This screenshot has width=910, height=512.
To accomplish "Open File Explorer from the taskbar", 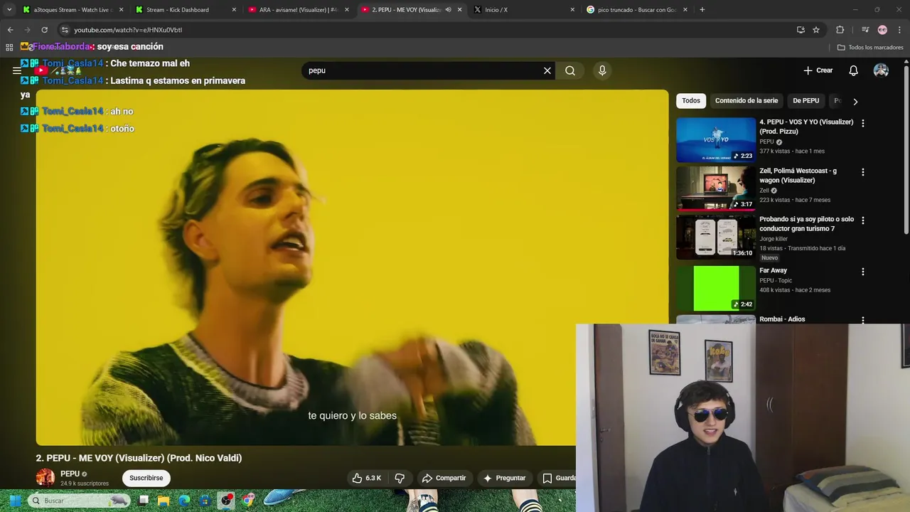I will pyautogui.click(x=164, y=501).
